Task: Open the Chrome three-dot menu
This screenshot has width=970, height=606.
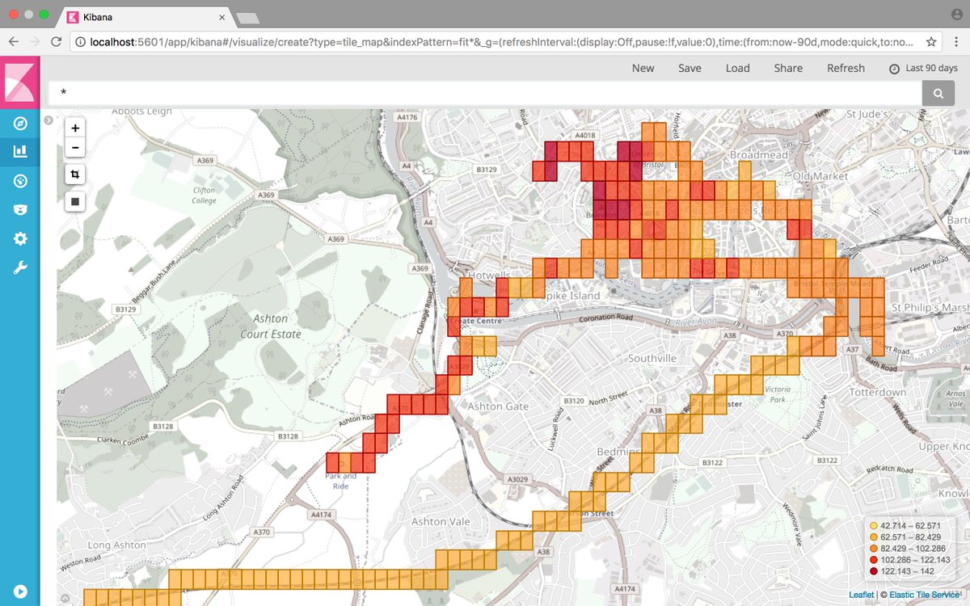Action: click(x=955, y=41)
